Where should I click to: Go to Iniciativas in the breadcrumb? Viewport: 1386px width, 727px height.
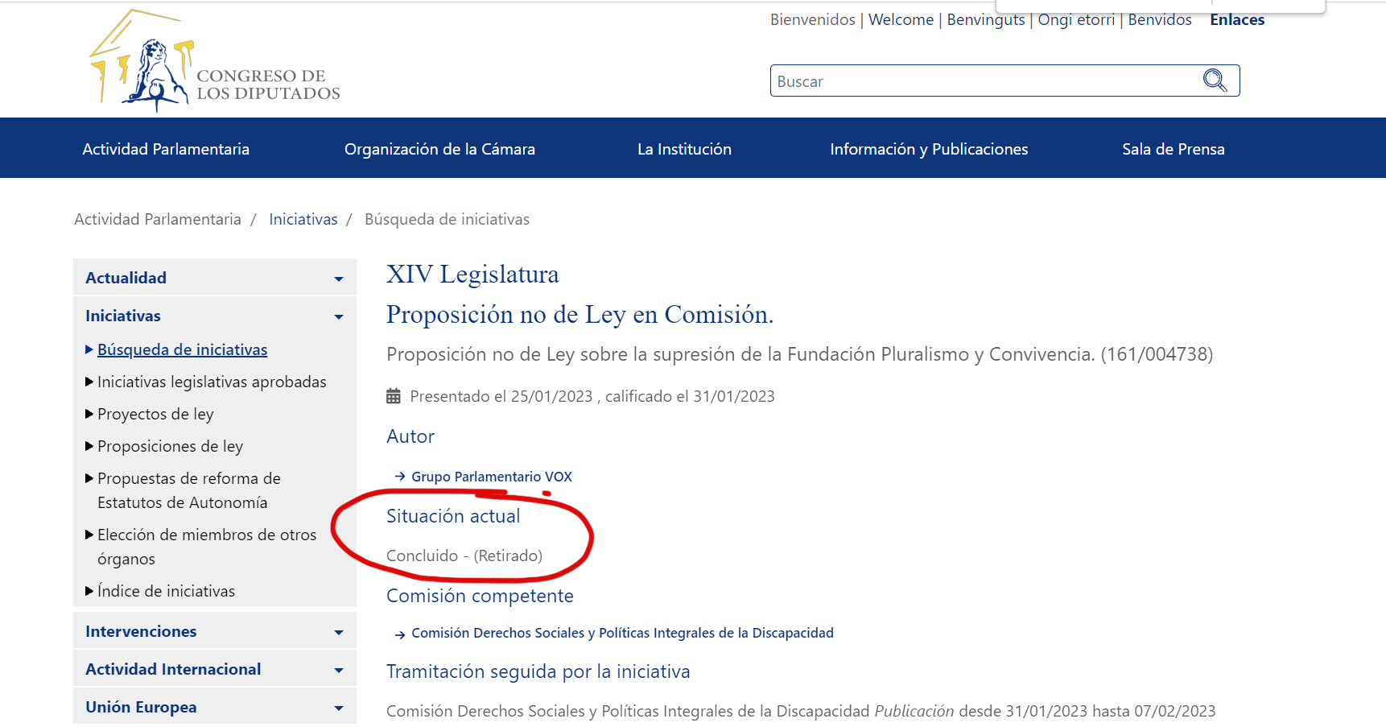[303, 220]
